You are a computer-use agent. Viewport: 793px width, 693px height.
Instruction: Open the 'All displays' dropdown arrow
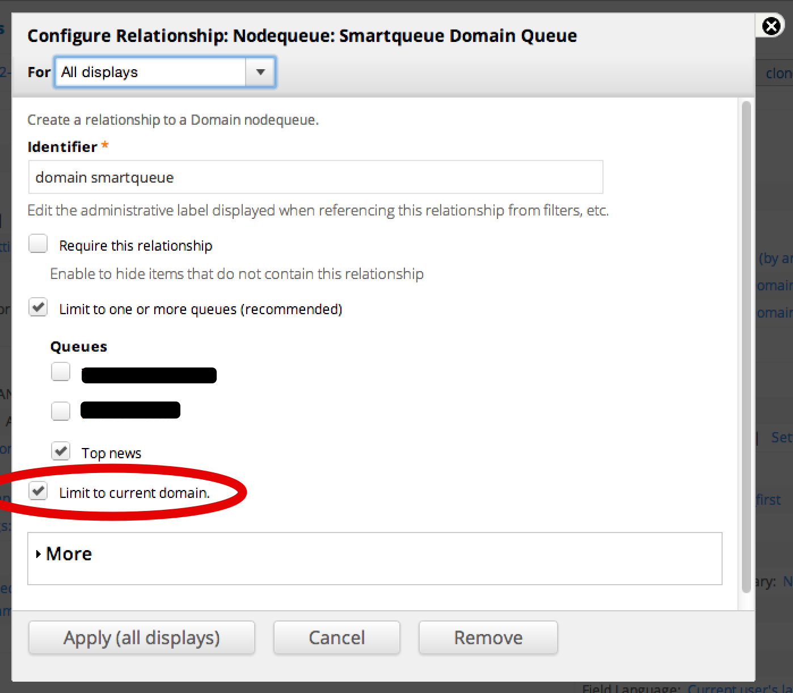(x=260, y=72)
